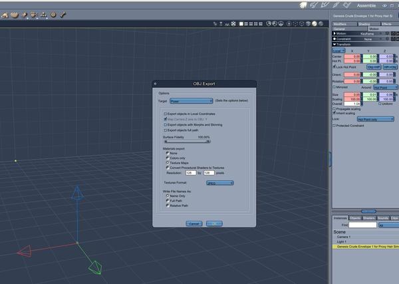Toggle Uniform scaling checkbox

[380, 104]
